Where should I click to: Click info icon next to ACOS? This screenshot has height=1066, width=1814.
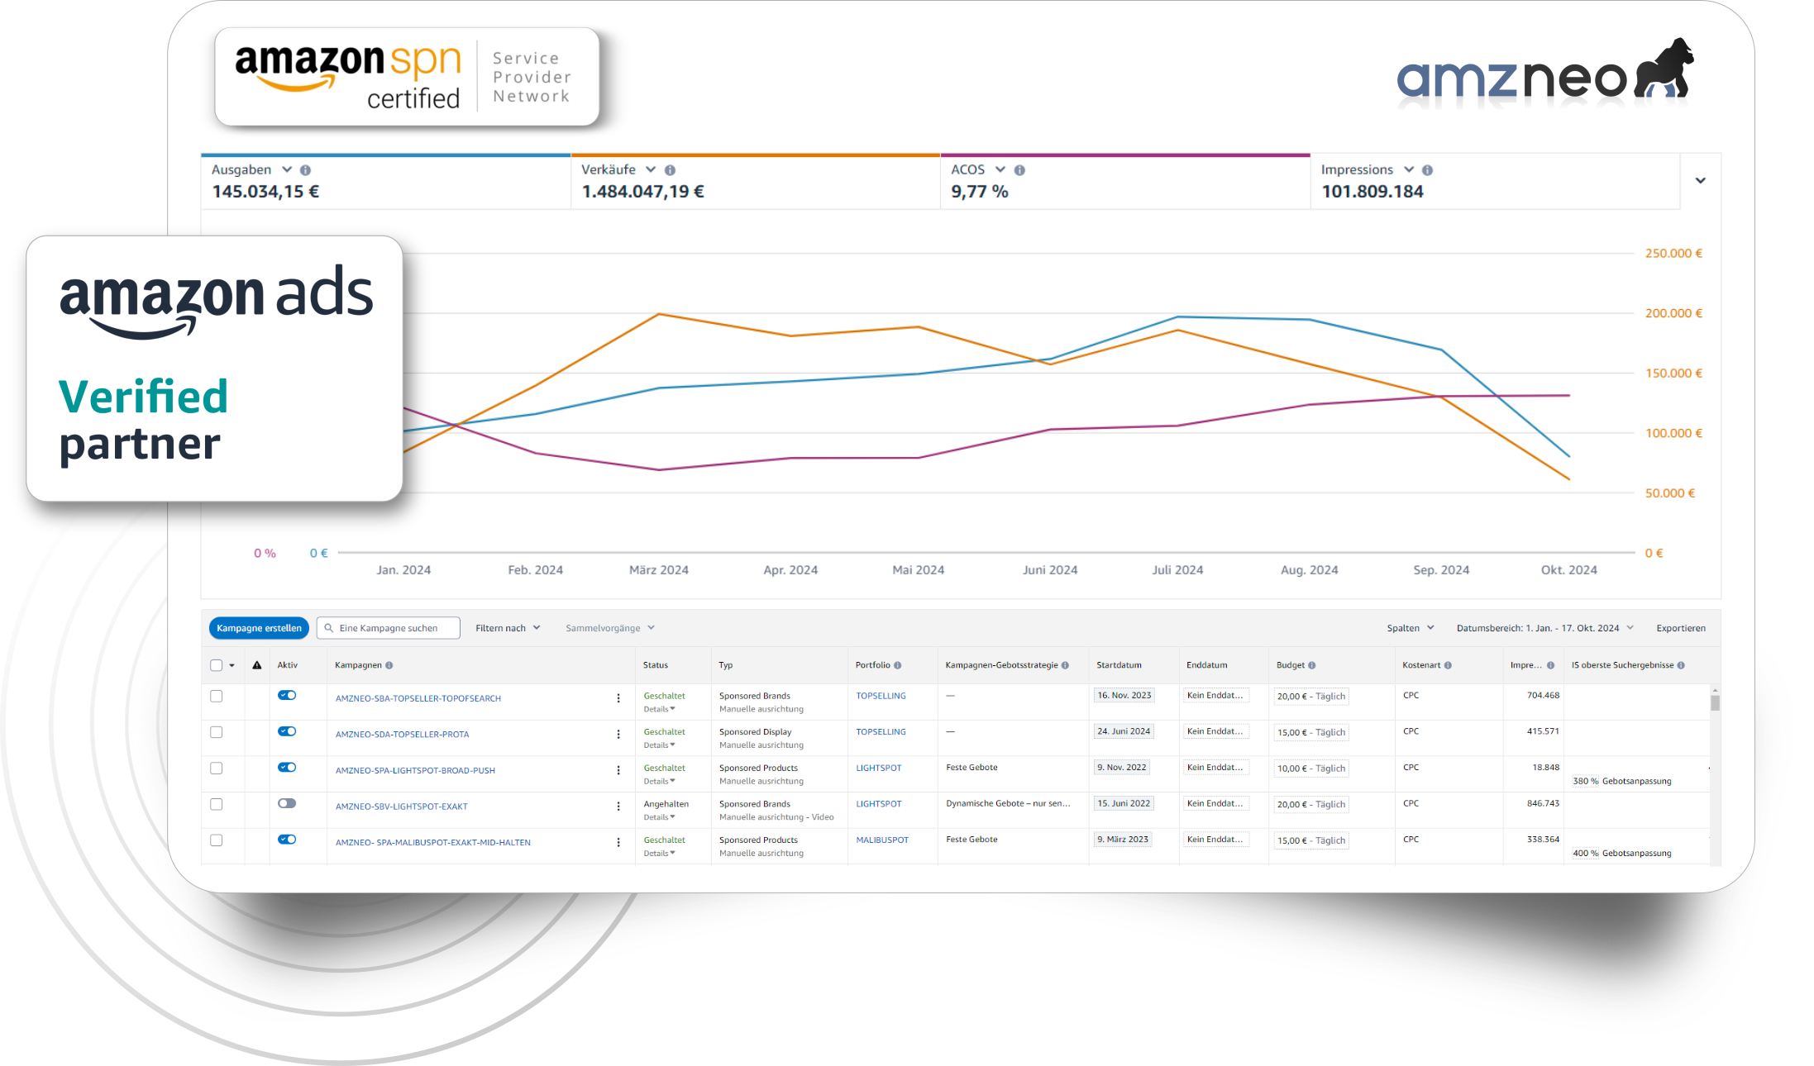(x=1020, y=170)
